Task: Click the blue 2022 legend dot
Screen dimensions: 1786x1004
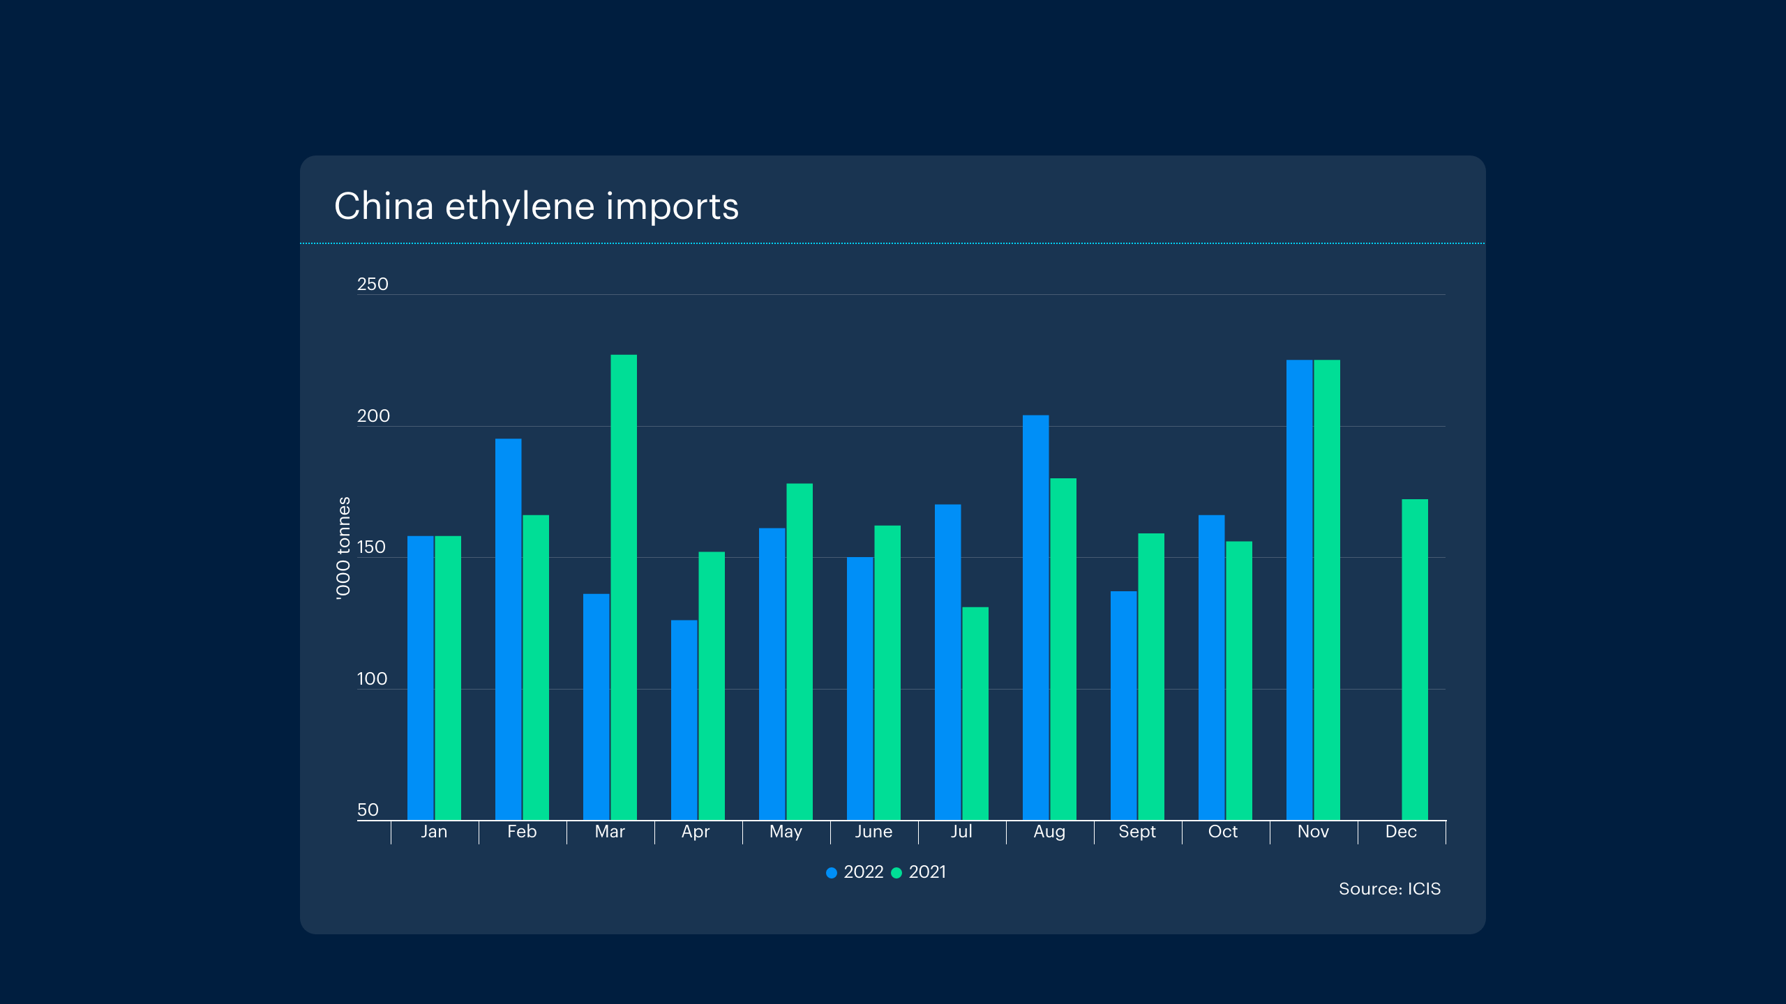Action: 831,872
